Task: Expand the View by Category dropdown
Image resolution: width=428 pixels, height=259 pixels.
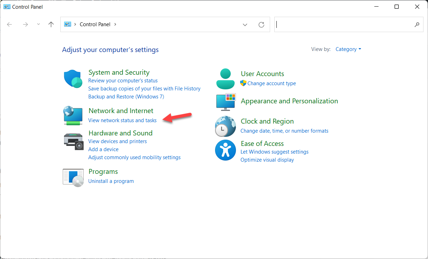Action: pos(348,49)
